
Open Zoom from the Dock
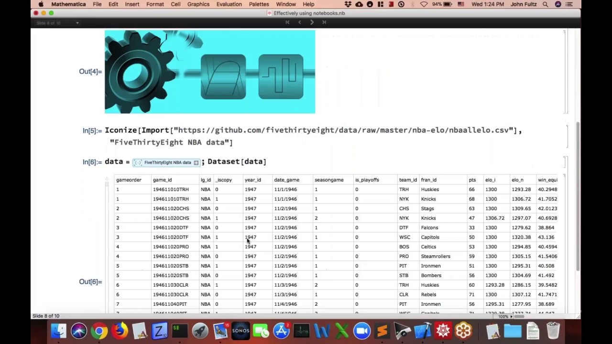[x=362, y=331]
